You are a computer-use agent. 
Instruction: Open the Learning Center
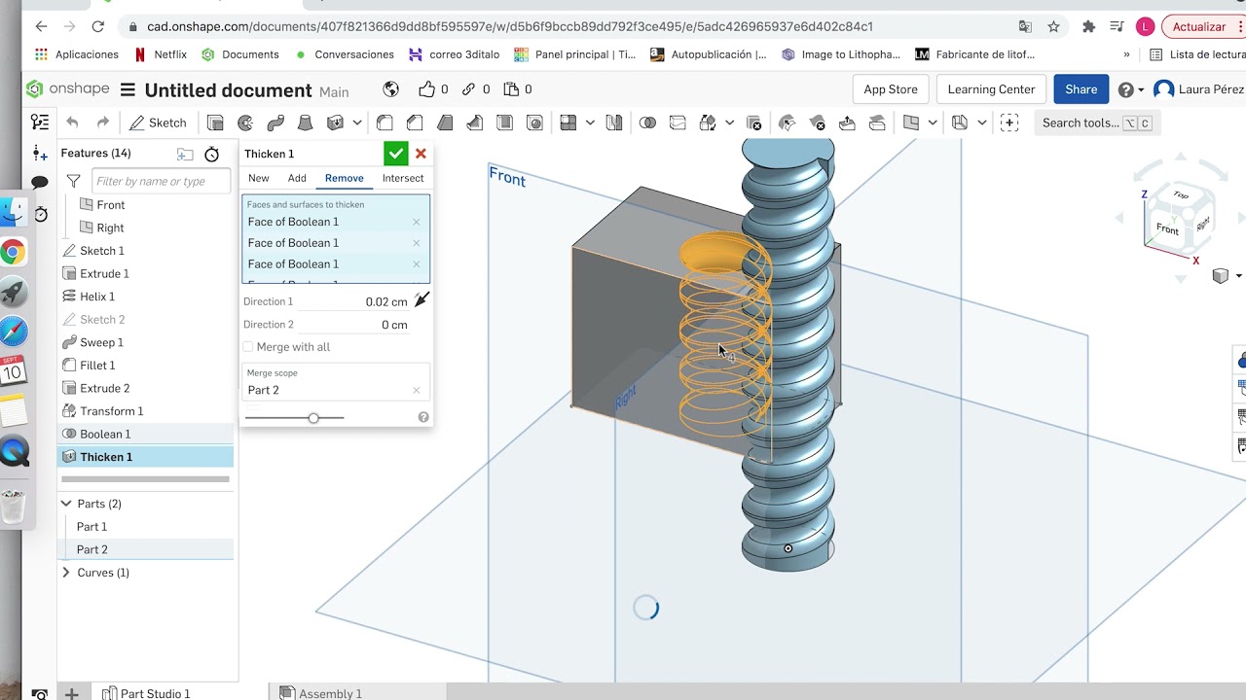click(991, 89)
